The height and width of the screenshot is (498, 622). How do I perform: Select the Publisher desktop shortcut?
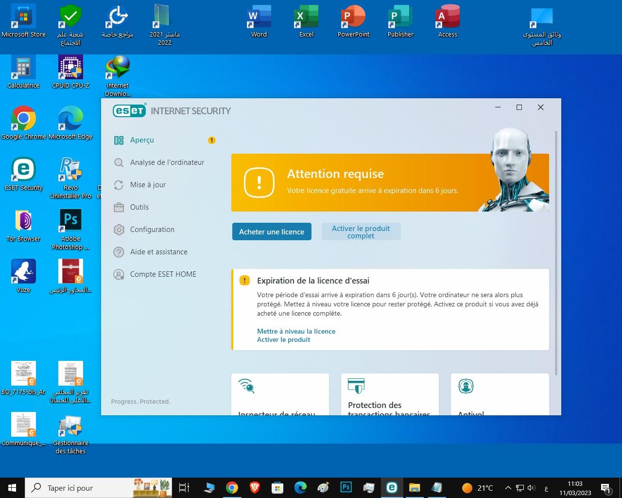[x=400, y=22]
